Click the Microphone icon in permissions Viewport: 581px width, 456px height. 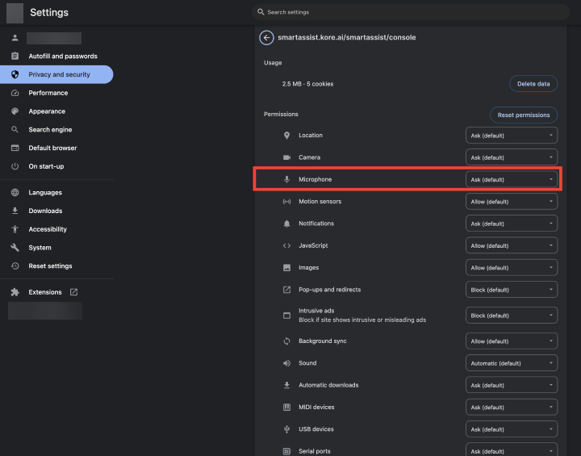286,179
